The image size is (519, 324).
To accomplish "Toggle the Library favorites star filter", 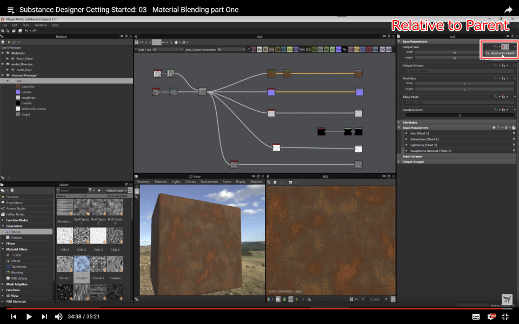I will pyautogui.click(x=99, y=191).
